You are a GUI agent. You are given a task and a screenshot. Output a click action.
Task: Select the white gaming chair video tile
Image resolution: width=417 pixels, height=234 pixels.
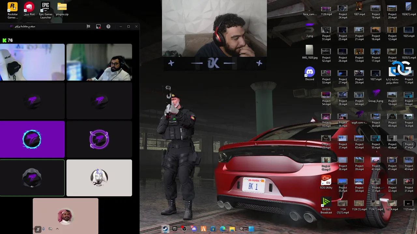tap(32, 62)
